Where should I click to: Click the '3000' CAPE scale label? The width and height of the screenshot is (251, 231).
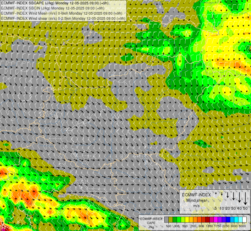pyautogui.click(x=234, y=226)
